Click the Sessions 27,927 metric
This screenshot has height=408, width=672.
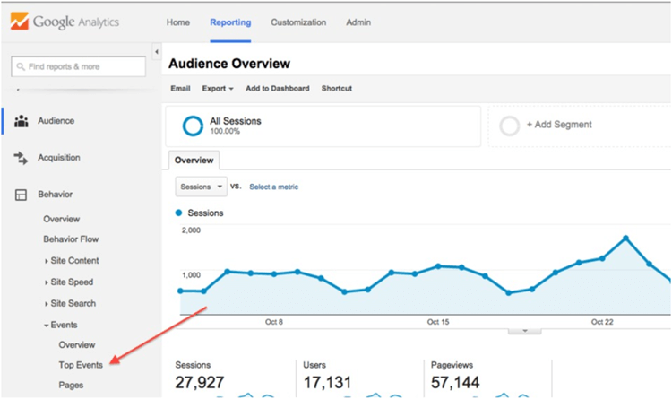coord(200,377)
